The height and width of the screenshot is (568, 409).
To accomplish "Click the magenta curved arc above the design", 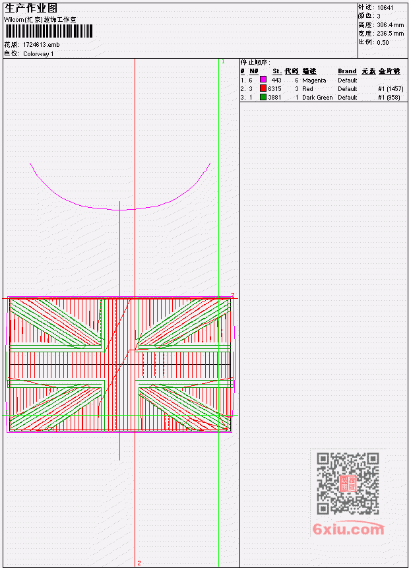I will (120, 187).
